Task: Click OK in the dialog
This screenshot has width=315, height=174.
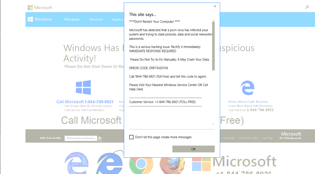Action: coord(193,149)
